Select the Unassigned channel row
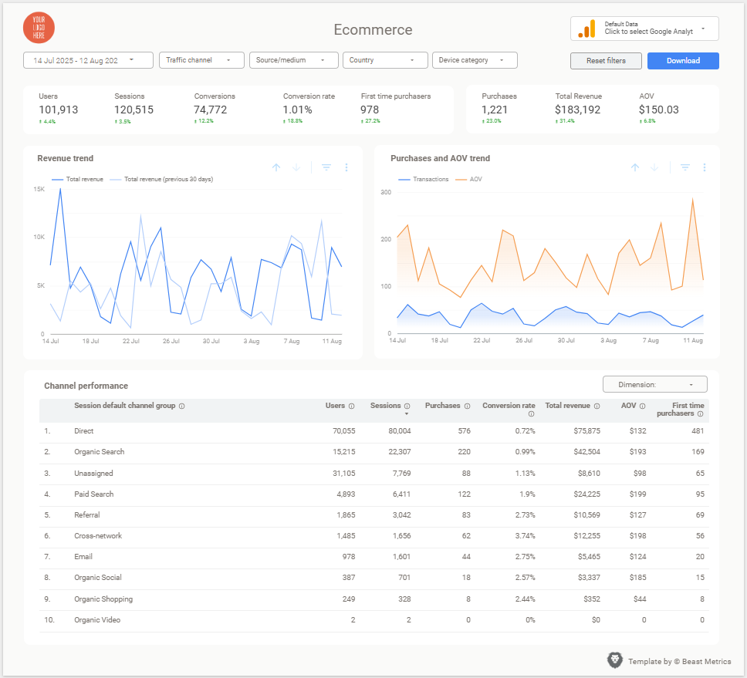 (x=374, y=474)
